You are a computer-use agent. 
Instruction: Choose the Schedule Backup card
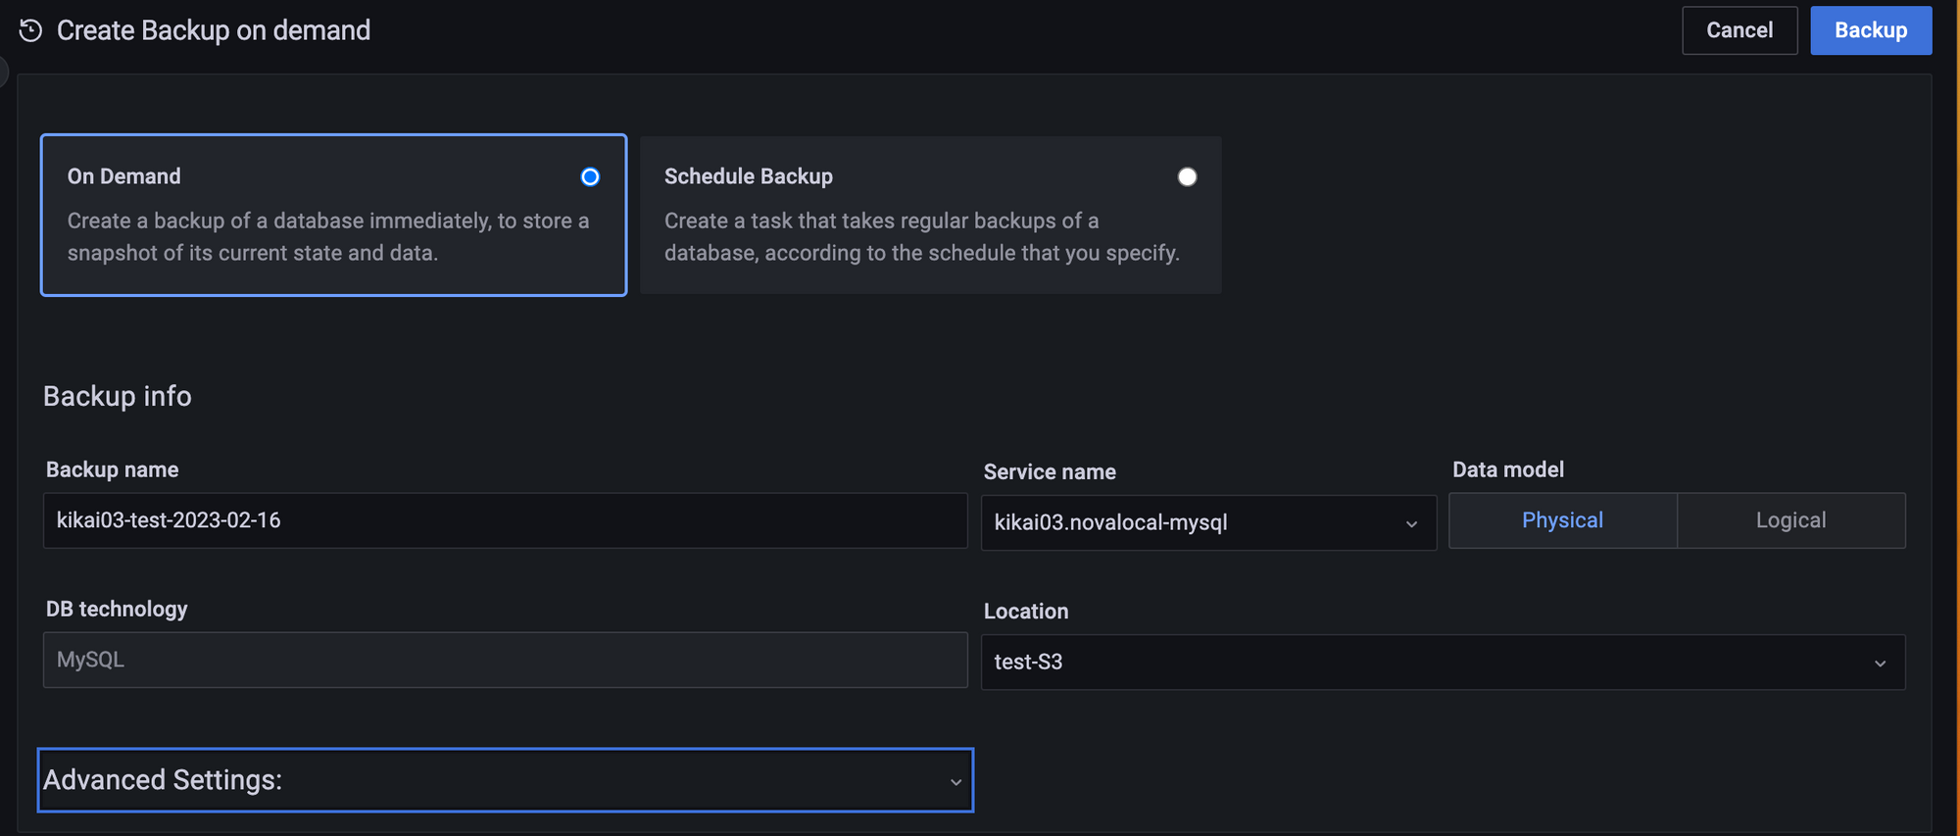tap(930, 215)
